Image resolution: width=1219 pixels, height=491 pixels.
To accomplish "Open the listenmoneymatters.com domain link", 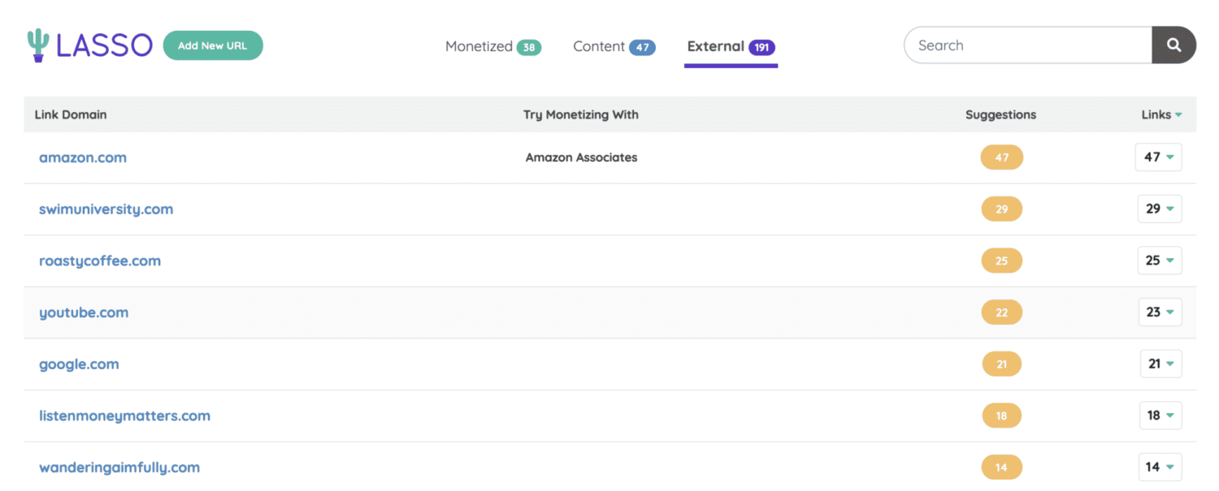I will point(124,416).
